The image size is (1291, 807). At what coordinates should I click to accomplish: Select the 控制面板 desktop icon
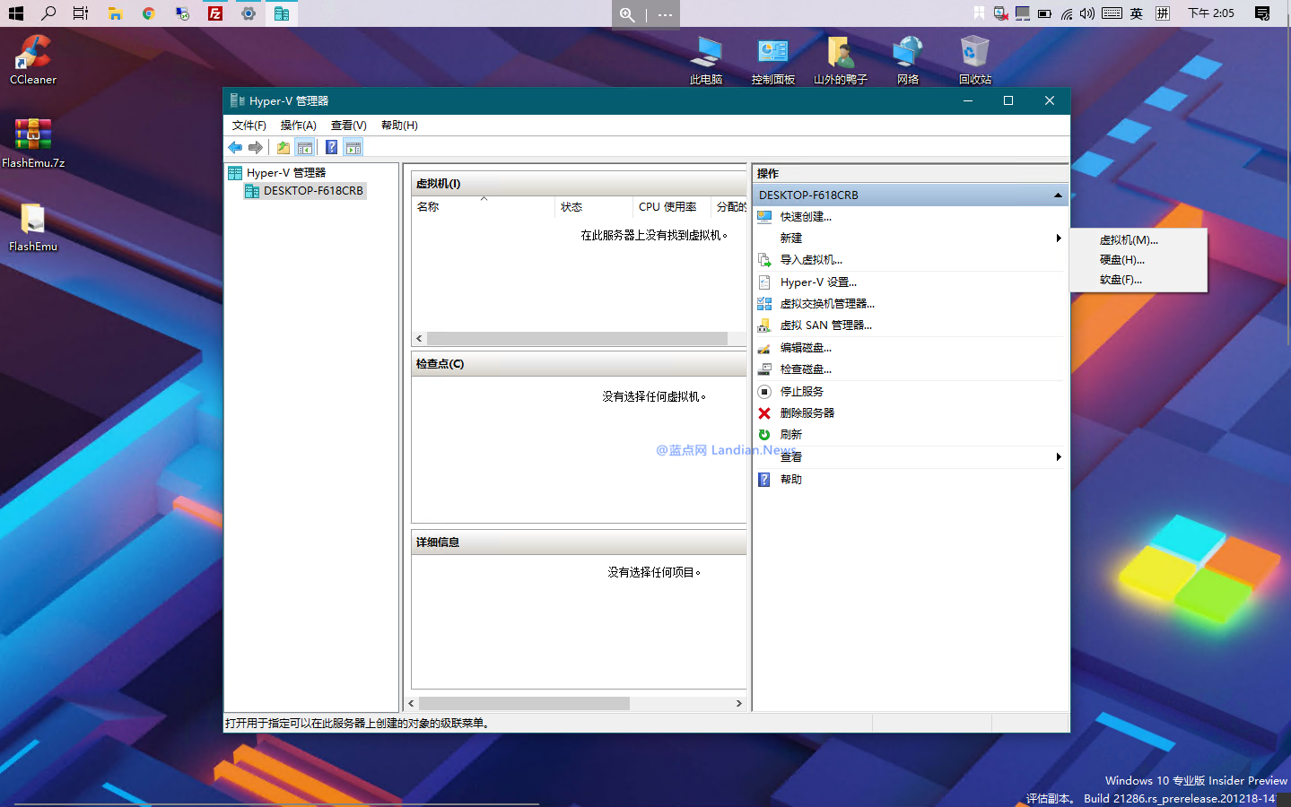773,60
